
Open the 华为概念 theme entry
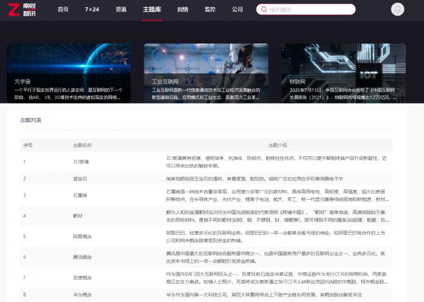coord(82,295)
